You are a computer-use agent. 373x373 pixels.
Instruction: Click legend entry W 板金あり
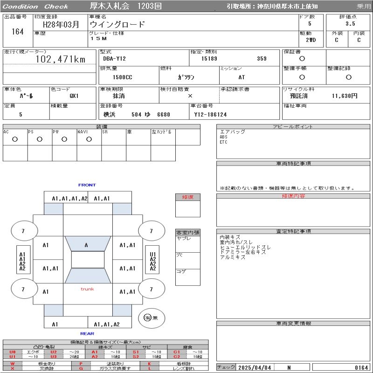coord(37,364)
